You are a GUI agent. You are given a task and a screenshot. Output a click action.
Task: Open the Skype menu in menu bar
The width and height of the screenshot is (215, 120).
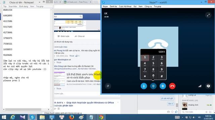(105, 6)
